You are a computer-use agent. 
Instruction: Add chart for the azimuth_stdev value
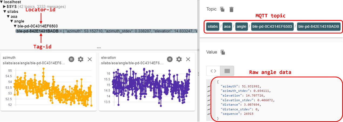coord(208,91)
